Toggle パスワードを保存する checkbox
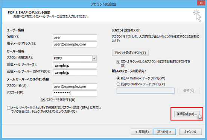The width and height of the screenshot is (207, 140). (43, 100)
